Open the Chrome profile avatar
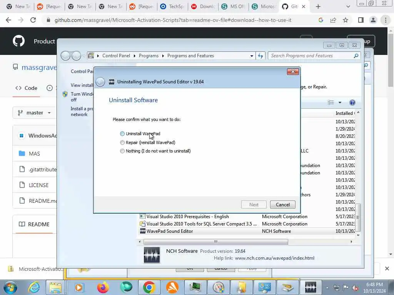Screen dimensions: 394x295 pyautogui.click(x=373, y=20)
